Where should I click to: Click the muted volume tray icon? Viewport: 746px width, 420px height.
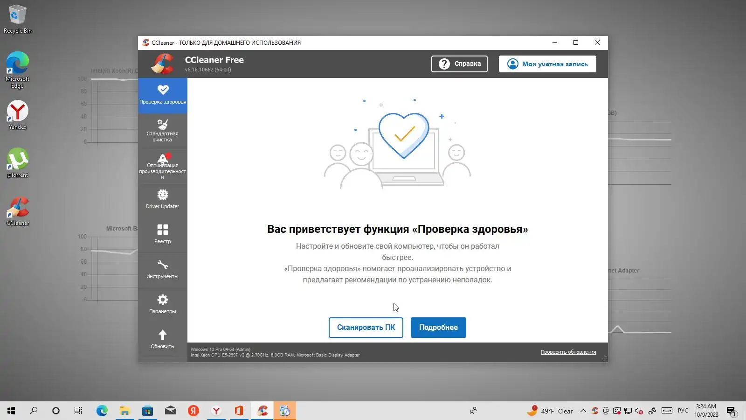639,411
